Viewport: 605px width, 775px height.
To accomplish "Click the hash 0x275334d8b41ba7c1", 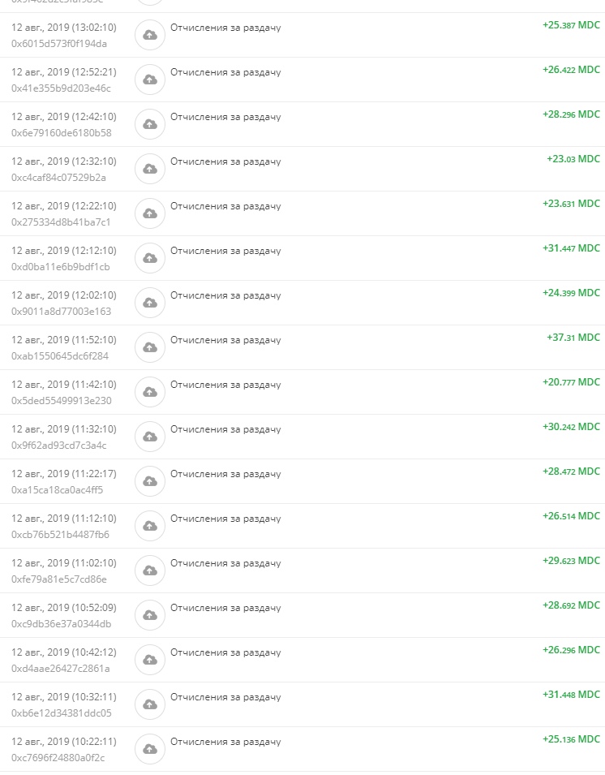I will 61,222.
